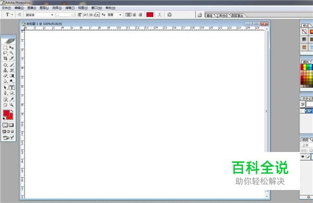Open the Styles panel tab

click(x=306, y=26)
